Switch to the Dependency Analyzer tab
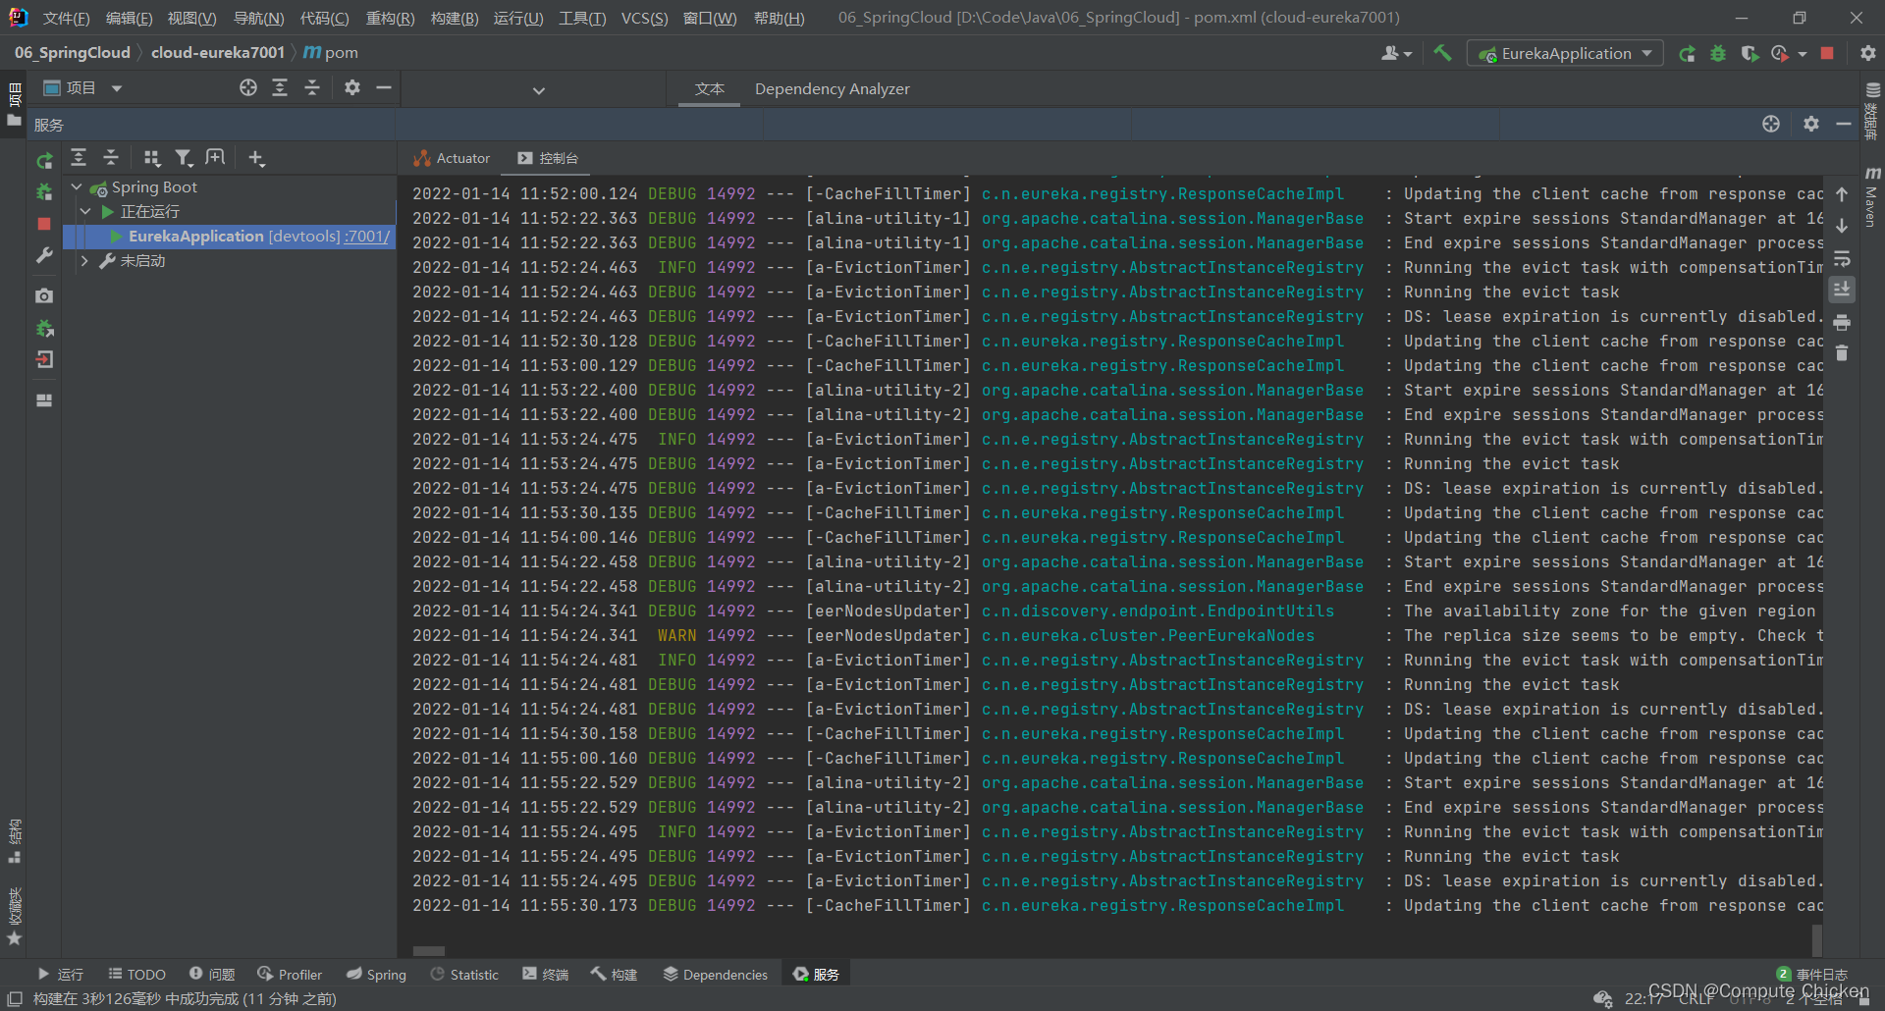The height and width of the screenshot is (1011, 1885). tap(831, 88)
